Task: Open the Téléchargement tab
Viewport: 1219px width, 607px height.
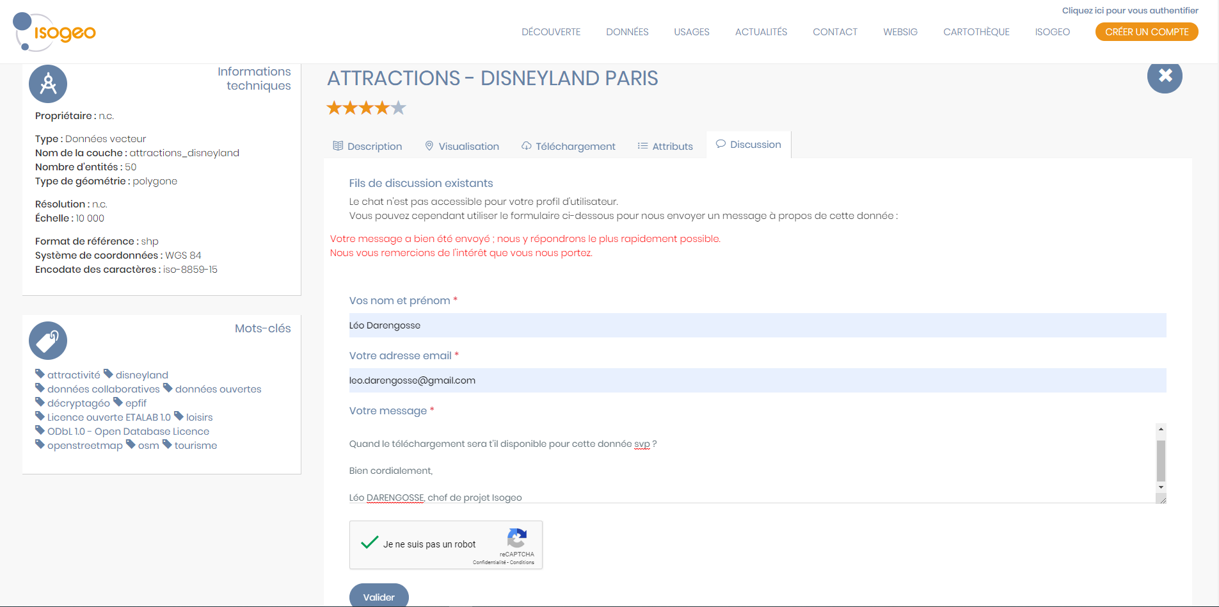Action: tap(568, 146)
